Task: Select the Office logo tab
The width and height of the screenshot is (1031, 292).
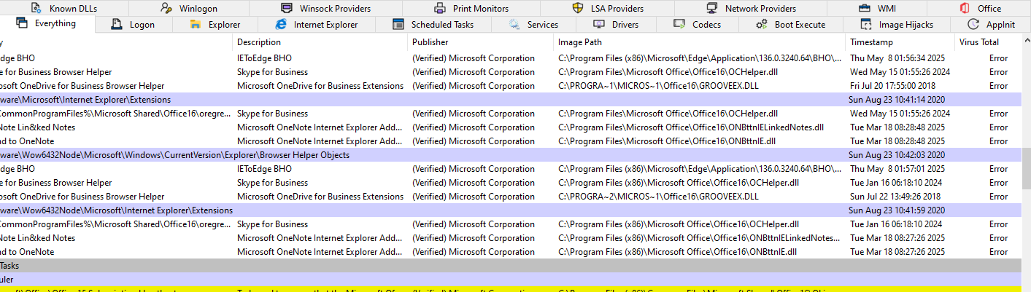Action: click(980, 9)
